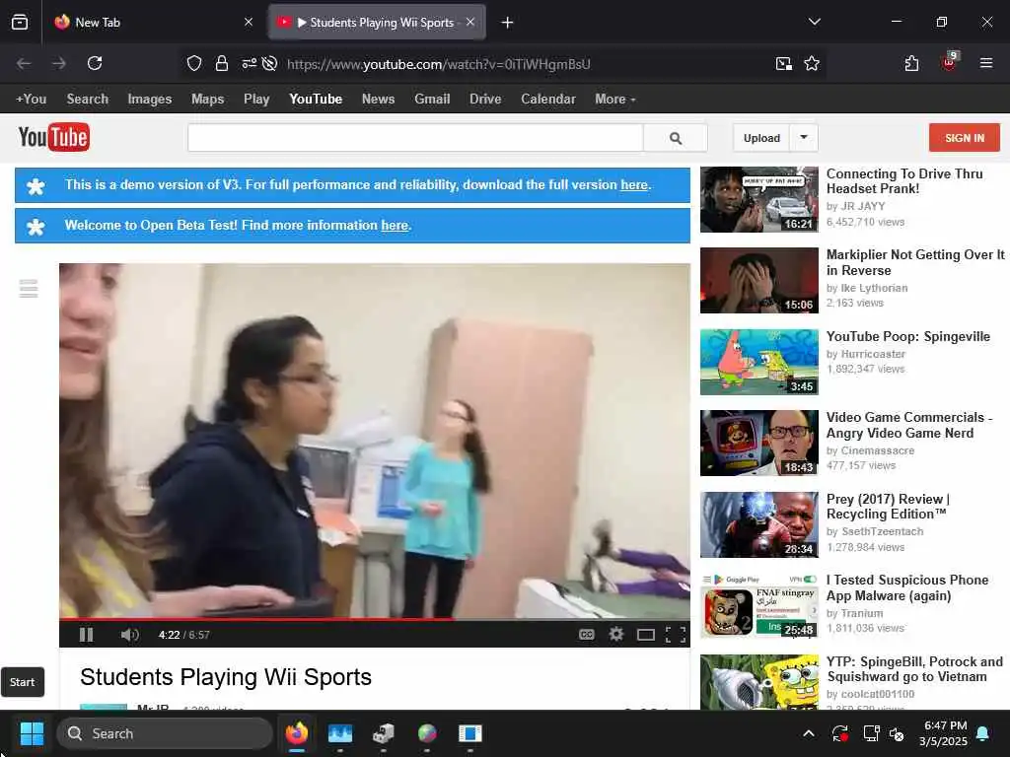This screenshot has height=757, width=1010.
Task: Follow the 'here' link in the V3 demo banner
Action: tap(634, 184)
